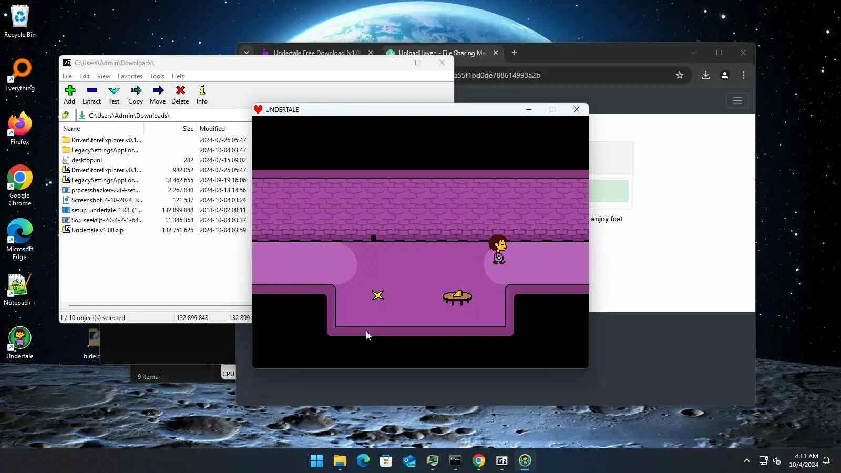The width and height of the screenshot is (841, 473).
Task: Open the File menu in 7-Zip
Action: click(67, 76)
